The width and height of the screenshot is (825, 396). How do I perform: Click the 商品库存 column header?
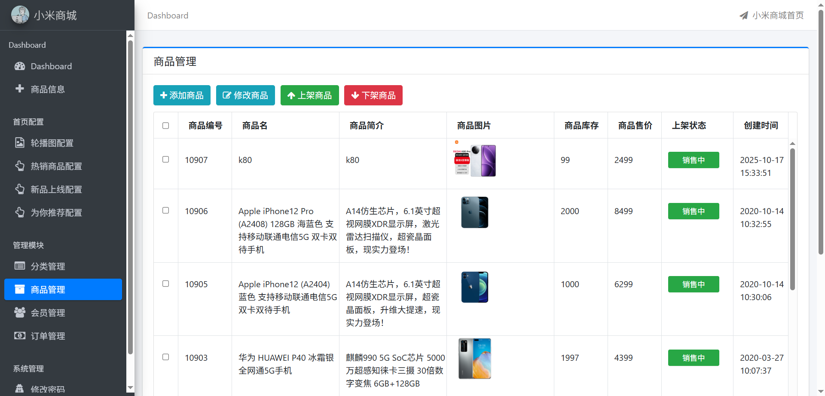tap(581, 126)
